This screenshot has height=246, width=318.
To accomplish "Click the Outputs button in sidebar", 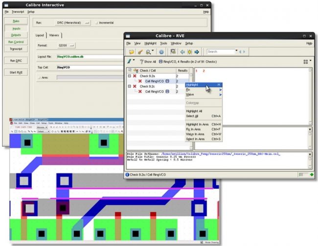I will click(x=16, y=35).
